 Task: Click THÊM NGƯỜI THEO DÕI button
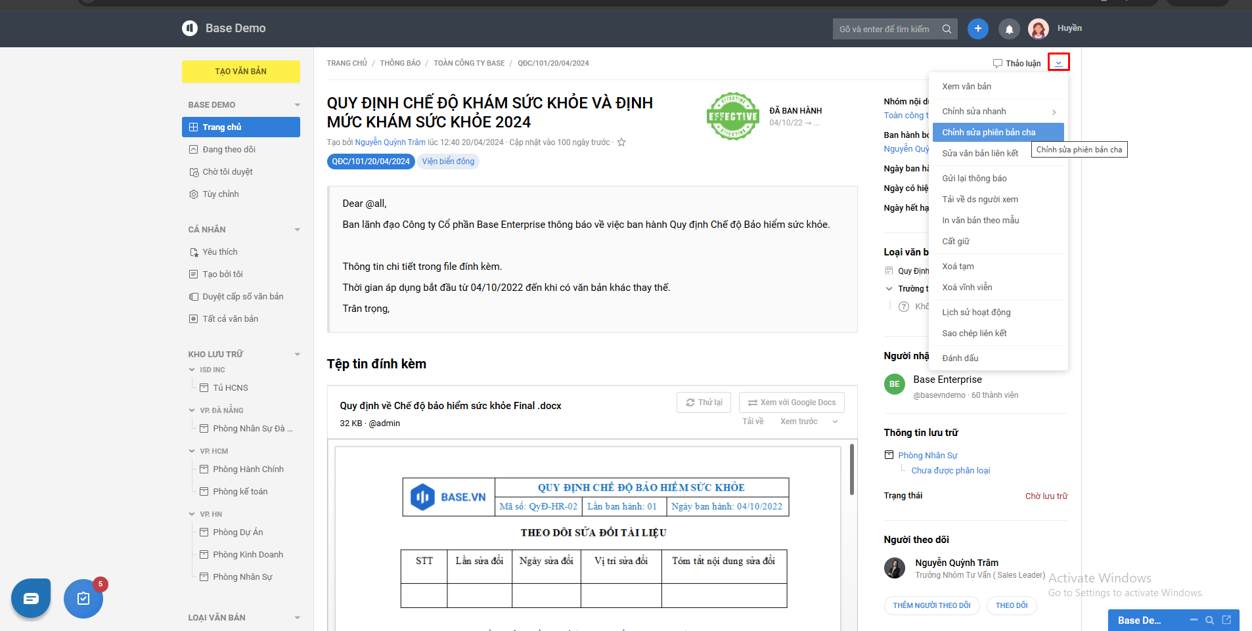pyautogui.click(x=931, y=605)
